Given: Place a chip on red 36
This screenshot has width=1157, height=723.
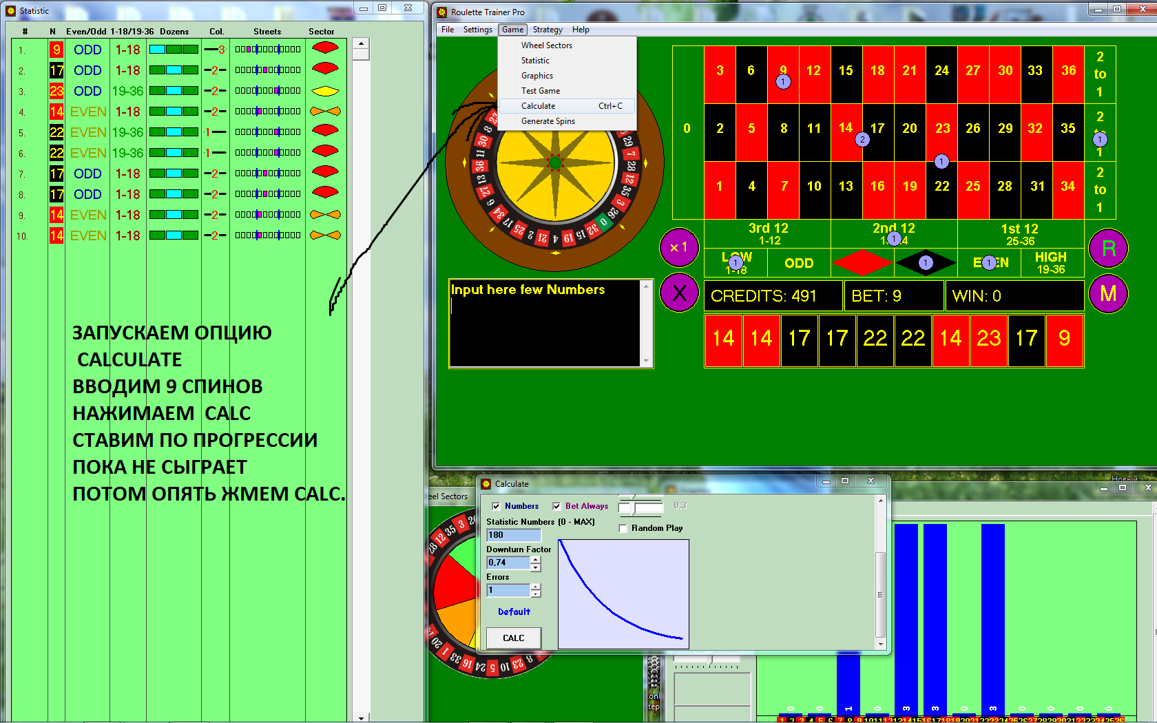Looking at the screenshot, I should 1068,71.
